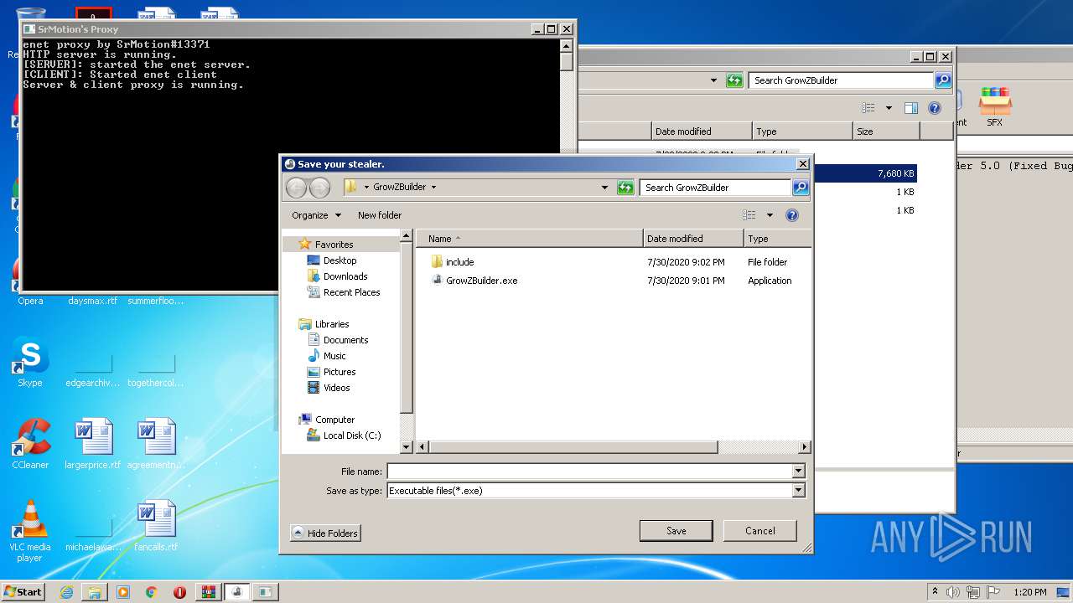
Task: Open Opera from taskbar
Action: (180, 592)
